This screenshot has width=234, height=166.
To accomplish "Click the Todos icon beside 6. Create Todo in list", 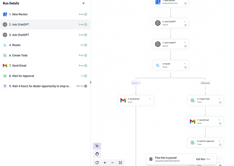I will coord(5,55).
